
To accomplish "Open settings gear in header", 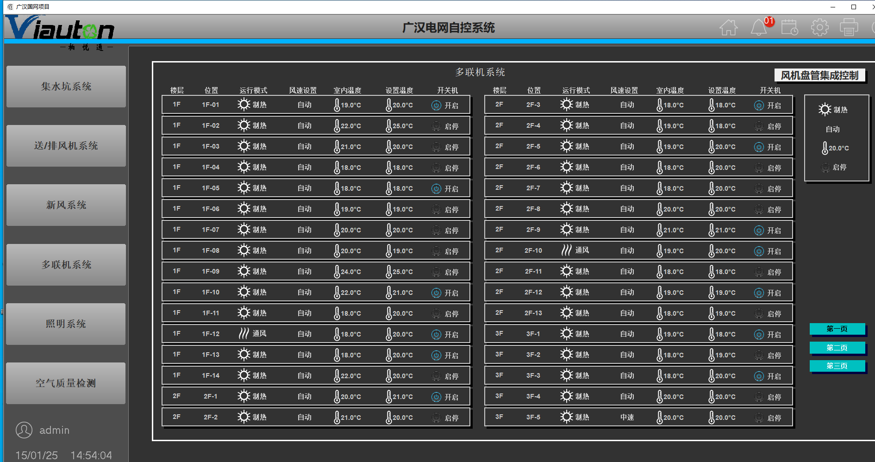I will pyautogui.click(x=819, y=27).
